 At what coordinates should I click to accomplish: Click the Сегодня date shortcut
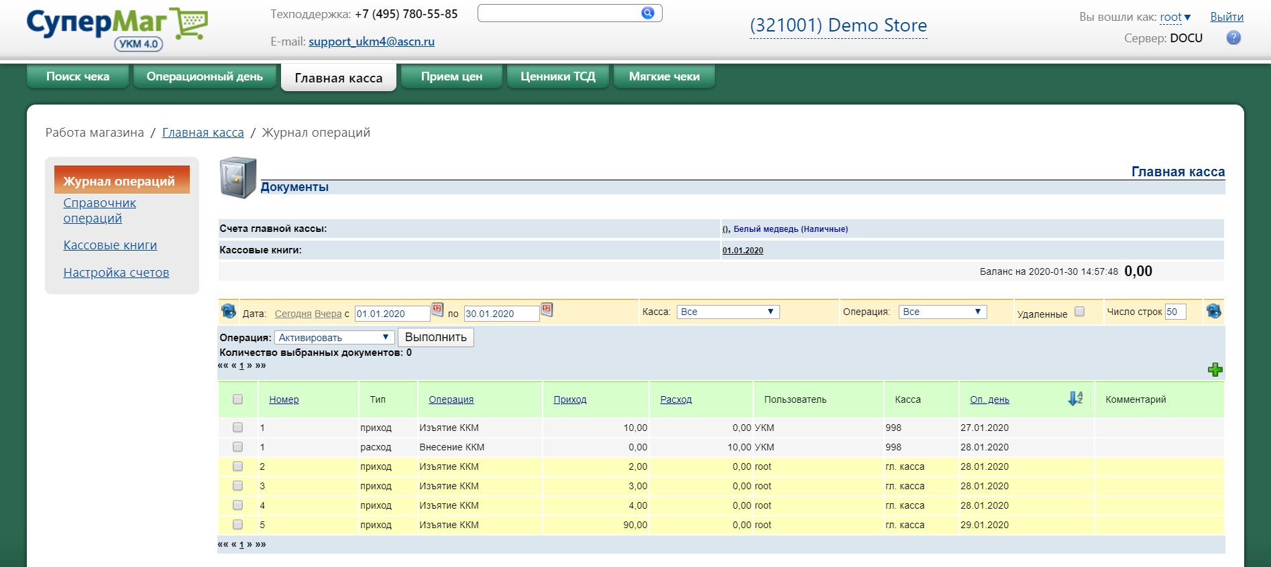point(293,314)
